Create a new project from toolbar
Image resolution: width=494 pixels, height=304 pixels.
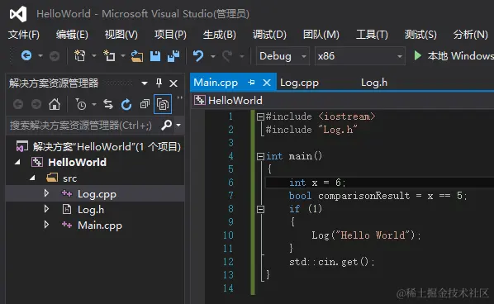click(79, 56)
